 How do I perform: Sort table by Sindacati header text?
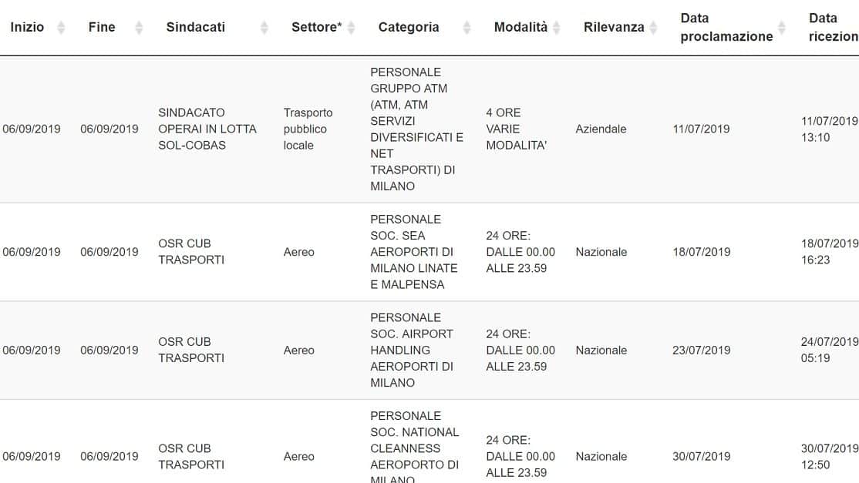tap(196, 28)
